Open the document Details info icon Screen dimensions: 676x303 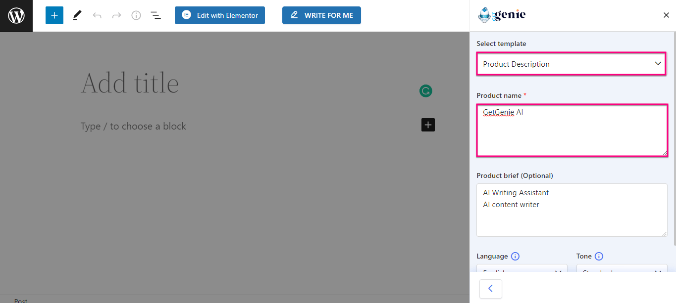click(x=136, y=15)
